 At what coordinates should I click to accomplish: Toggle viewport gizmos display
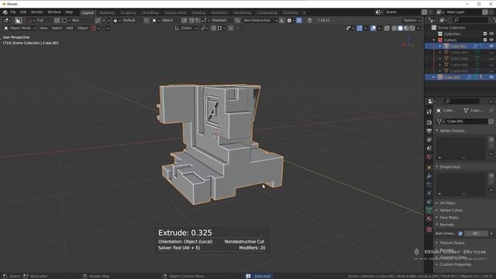tap(360, 28)
